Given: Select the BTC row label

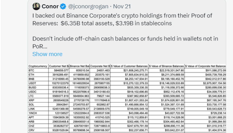Looking at the screenshot, I should [x=31, y=71].
